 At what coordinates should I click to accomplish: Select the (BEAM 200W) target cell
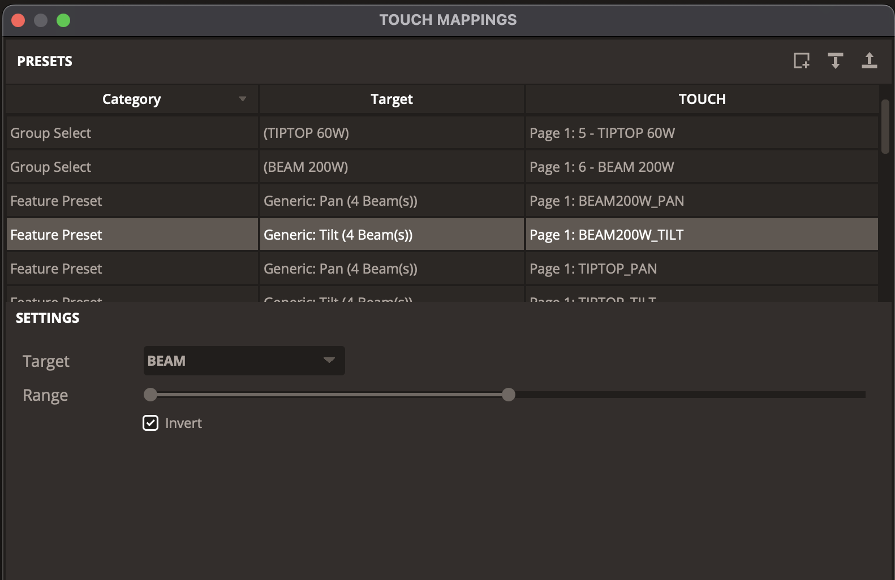point(391,167)
